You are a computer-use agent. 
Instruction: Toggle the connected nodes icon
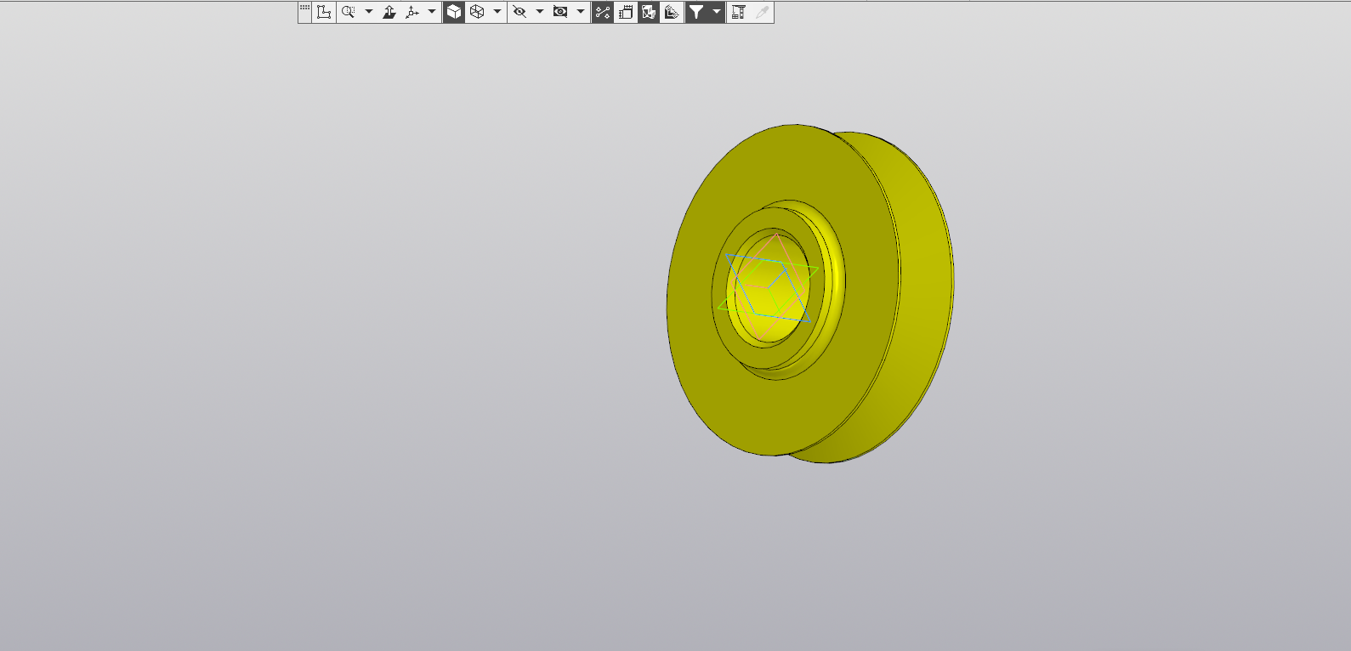[x=603, y=12]
